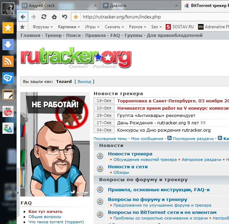
Task: Click folder icon beside Правила, основные инструкции
Action: tap(100, 190)
